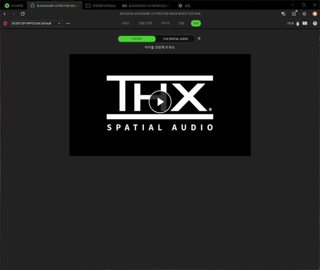Viewport: 320px width, 270px height.
Task: Open the user guide book icon
Action: (305, 24)
